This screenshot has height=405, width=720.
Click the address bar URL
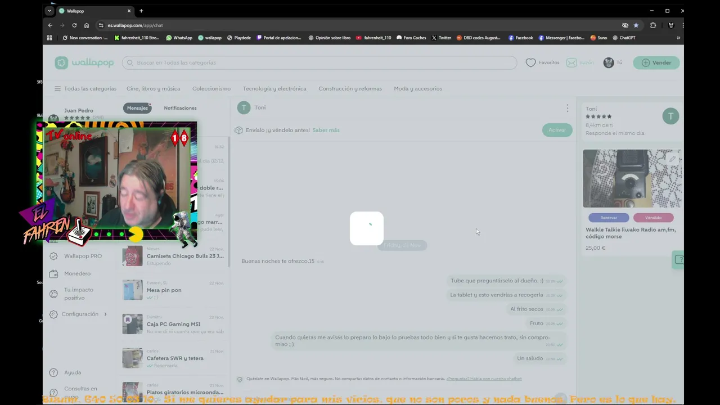click(x=135, y=25)
